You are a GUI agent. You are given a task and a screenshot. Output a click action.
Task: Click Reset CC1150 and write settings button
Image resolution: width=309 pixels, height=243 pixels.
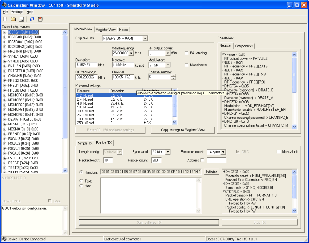(110, 130)
